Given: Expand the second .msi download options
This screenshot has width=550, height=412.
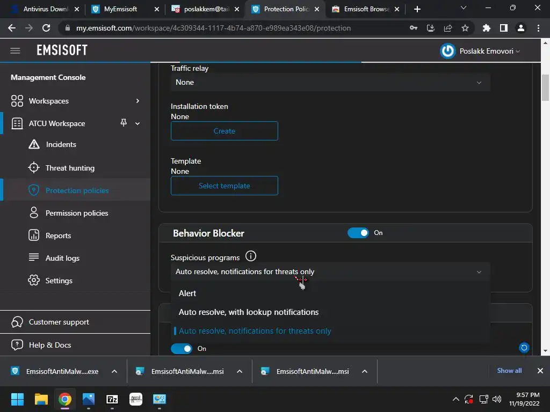Looking at the screenshot, I should coord(365,371).
